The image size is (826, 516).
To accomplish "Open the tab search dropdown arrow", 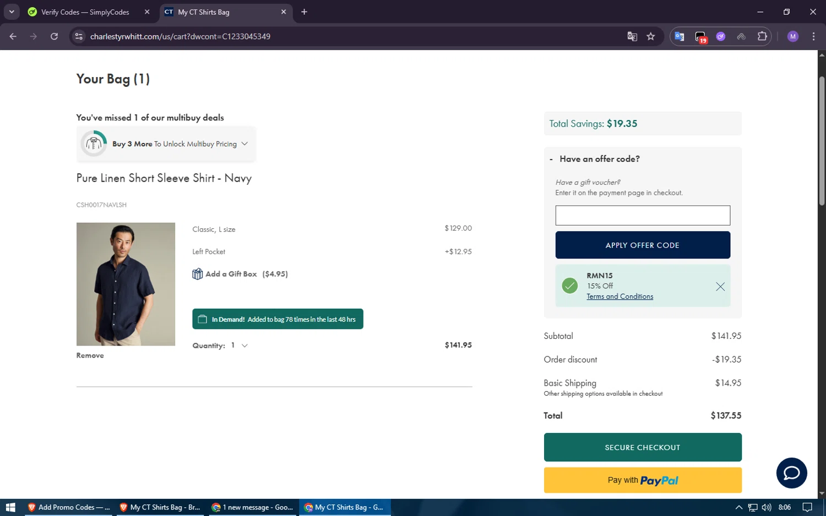I will [12, 12].
